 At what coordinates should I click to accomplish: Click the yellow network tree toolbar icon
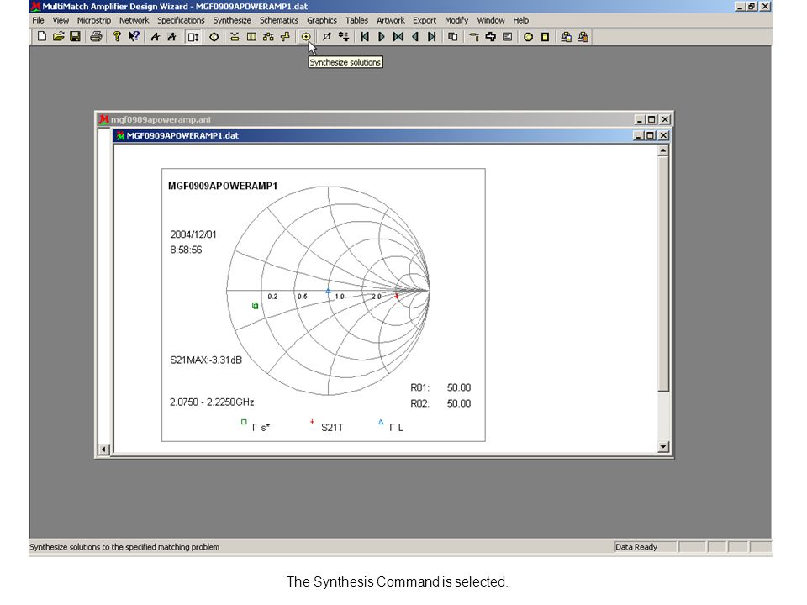pyautogui.click(x=268, y=37)
